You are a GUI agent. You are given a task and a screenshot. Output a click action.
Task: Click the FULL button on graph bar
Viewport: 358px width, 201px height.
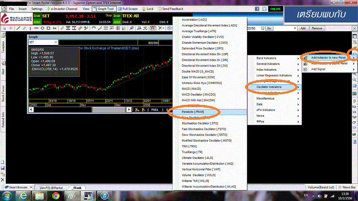(x=155, y=110)
